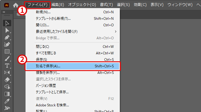
Task: Choose 別名で保存(A)... menu item
Action: (73, 66)
